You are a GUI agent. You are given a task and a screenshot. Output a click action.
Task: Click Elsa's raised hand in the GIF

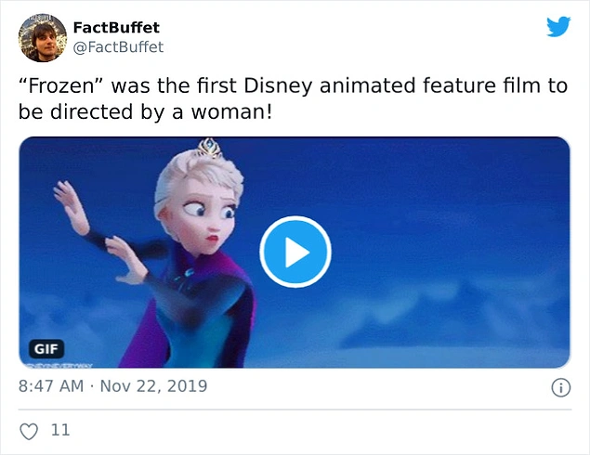pos(68,200)
